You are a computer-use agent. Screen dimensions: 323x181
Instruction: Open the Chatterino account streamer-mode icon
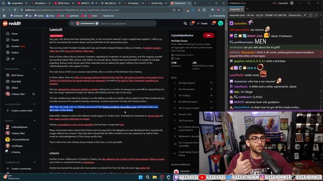275,3
